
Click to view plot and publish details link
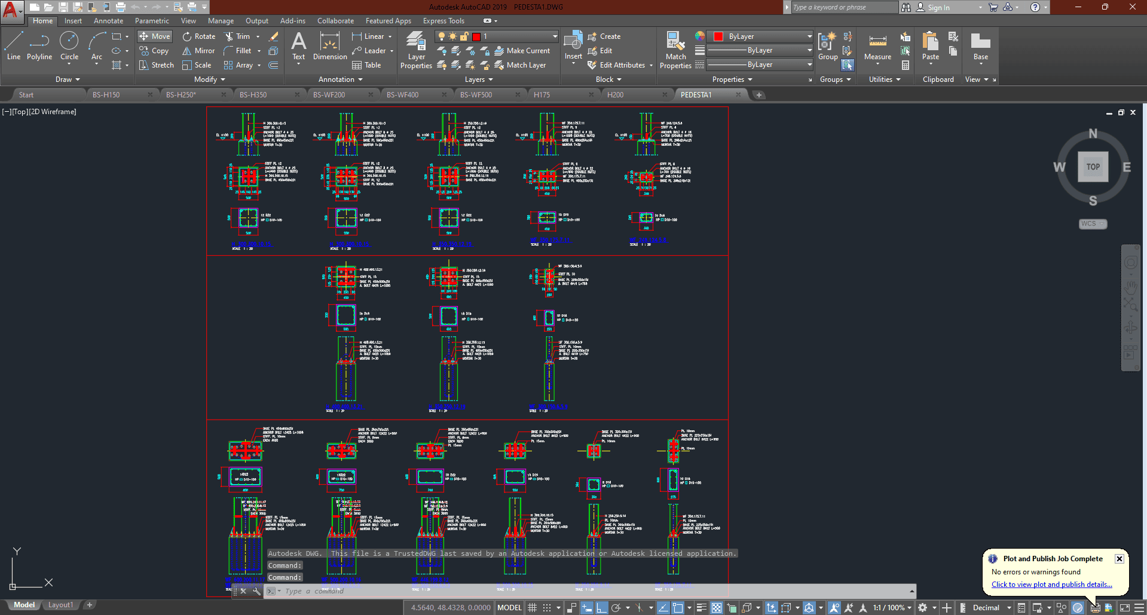coord(1051,585)
